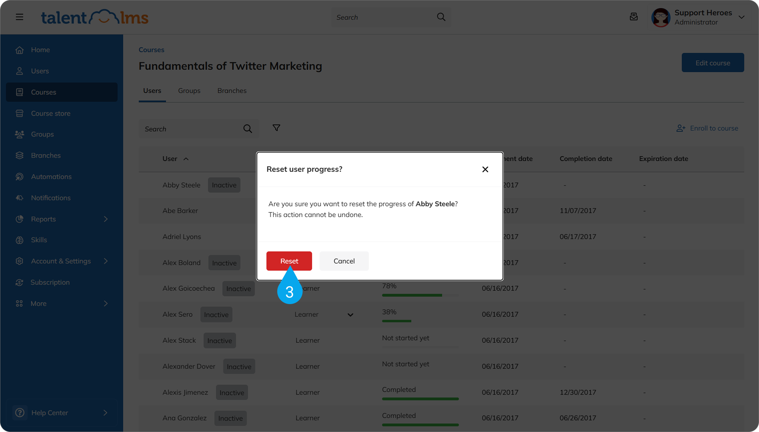759x432 pixels.
Task: Click the Alex Boland user name
Action: coord(181,263)
